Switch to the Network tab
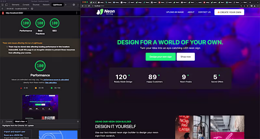This screenshot has height=139, width=260. pos(46,5)
